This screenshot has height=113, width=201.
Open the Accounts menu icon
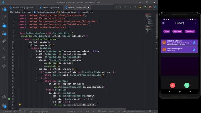tap(4, 97)
